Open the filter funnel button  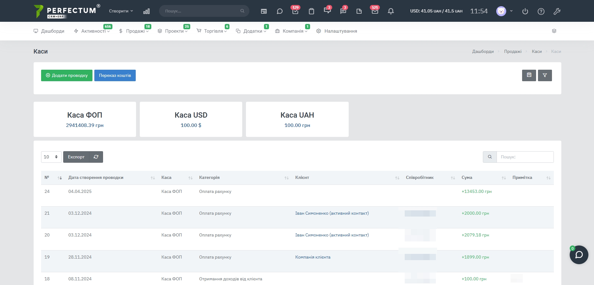click(544, 75)
